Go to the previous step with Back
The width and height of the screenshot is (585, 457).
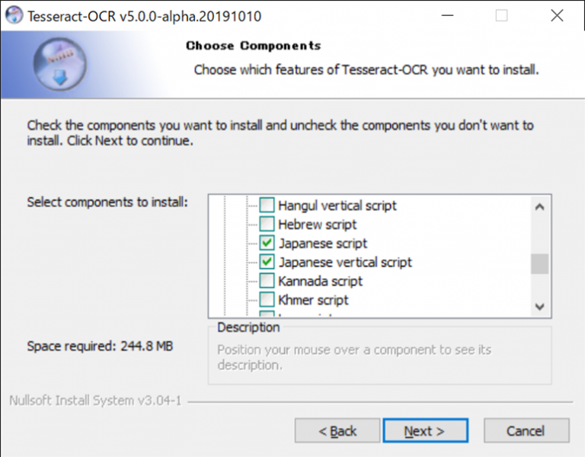tap(337, 431)
